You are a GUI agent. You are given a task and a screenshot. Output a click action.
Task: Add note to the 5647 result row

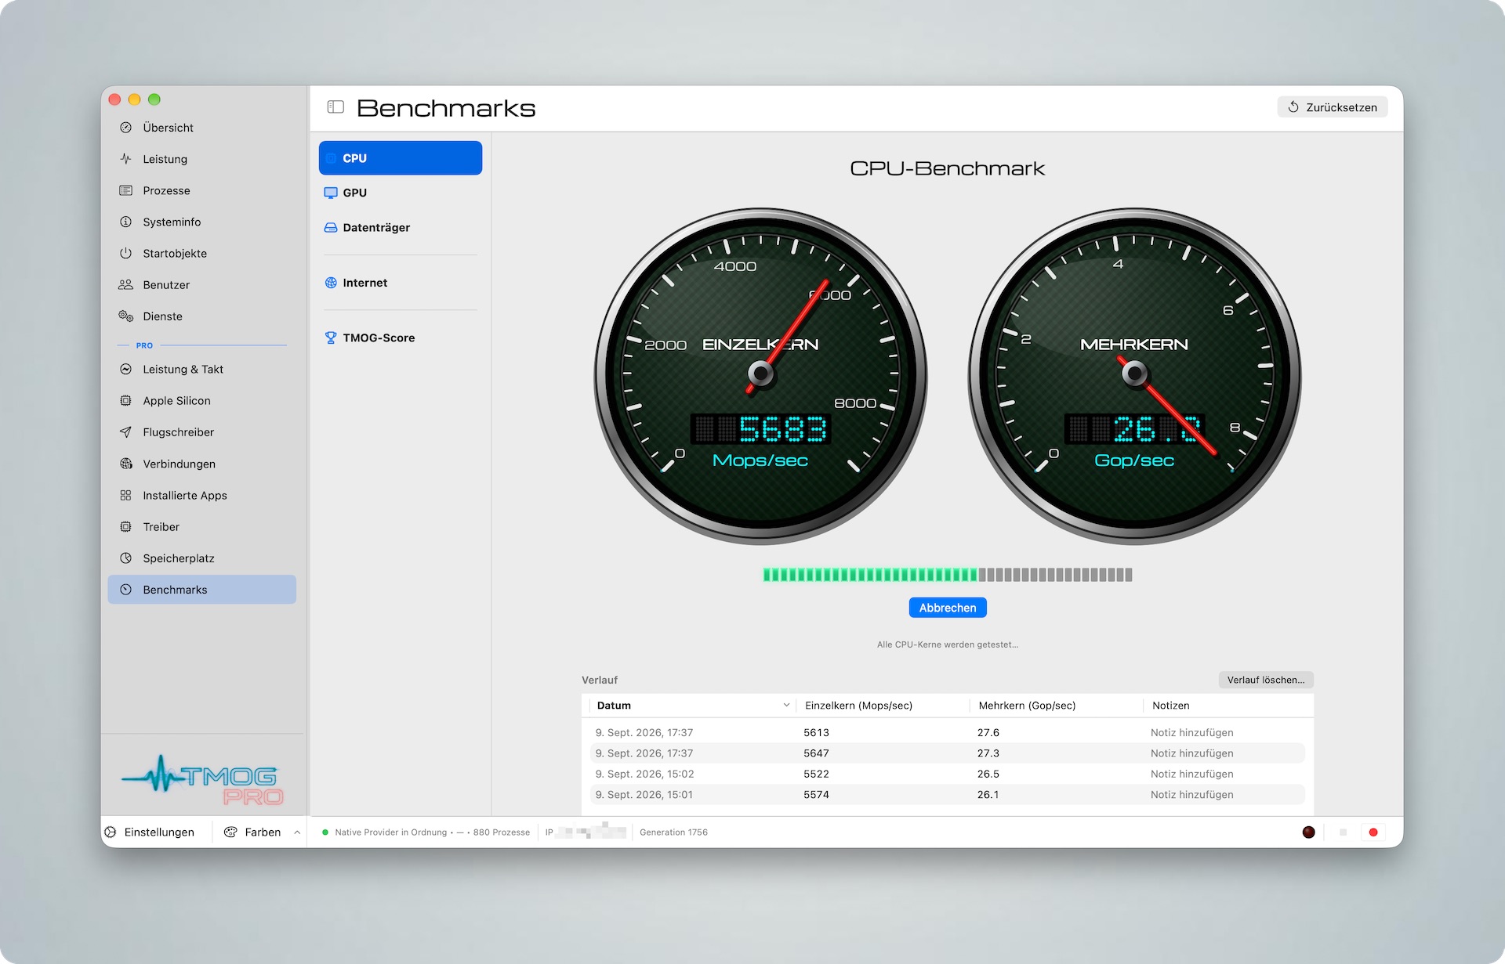click(x=1191, y=753)
